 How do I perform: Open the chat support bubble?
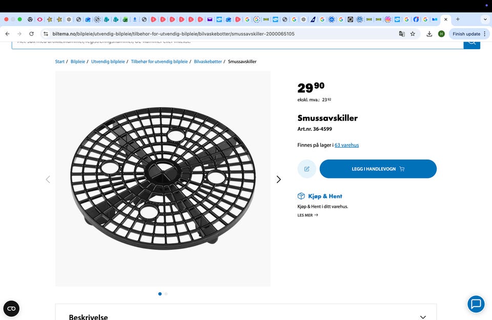(x=476, y=304)
